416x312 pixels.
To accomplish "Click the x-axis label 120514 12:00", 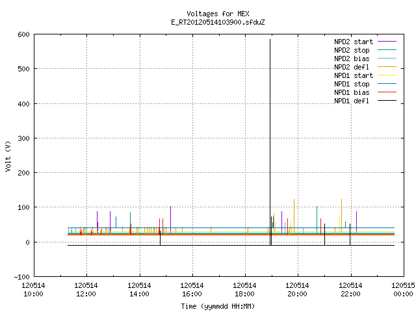I will coord(86,290).
